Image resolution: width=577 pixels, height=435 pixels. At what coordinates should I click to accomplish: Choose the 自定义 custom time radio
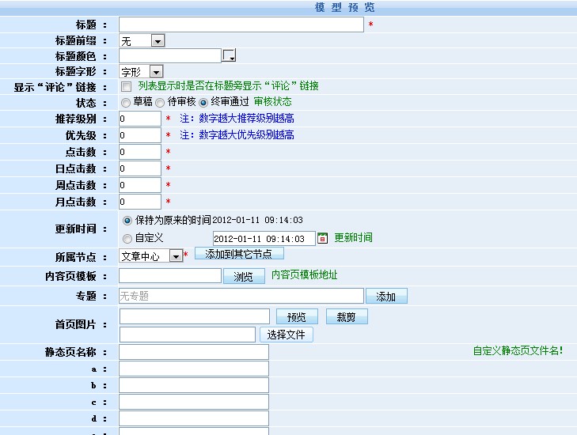pos(127,238)
